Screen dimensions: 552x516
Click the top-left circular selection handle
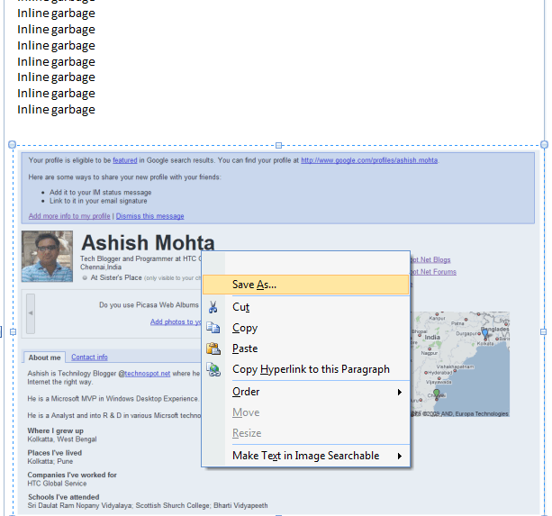[12, 145]
